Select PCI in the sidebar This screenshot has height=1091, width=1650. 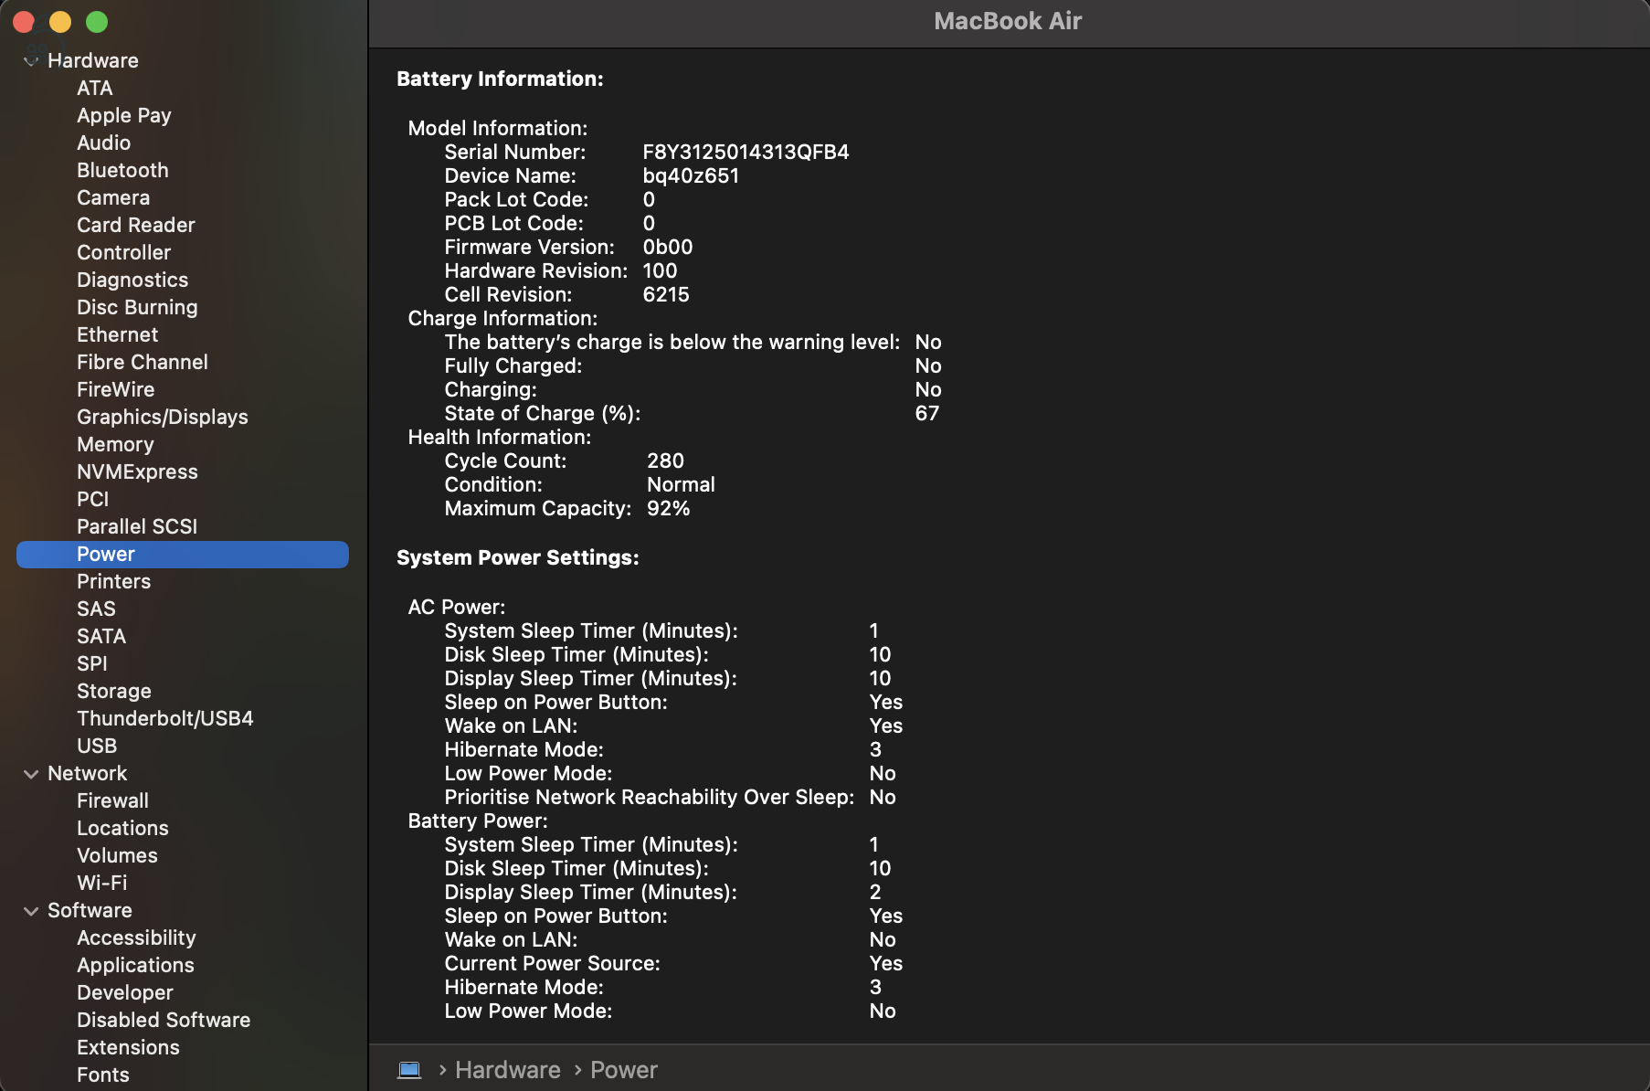(x=93, y=500)
